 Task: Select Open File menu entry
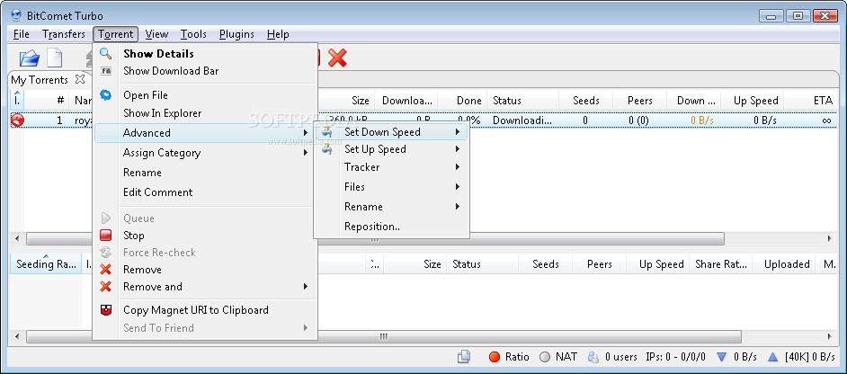pos(205,95)
